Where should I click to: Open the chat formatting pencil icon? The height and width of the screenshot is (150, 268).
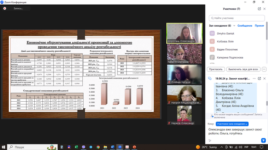click(x=210, y=141)
